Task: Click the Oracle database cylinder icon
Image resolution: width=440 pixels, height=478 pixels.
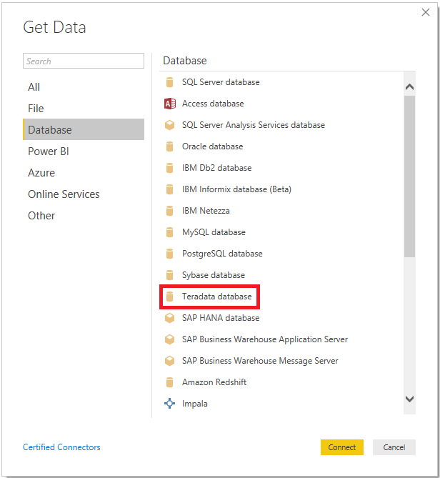Action: [x=169, y=146]
